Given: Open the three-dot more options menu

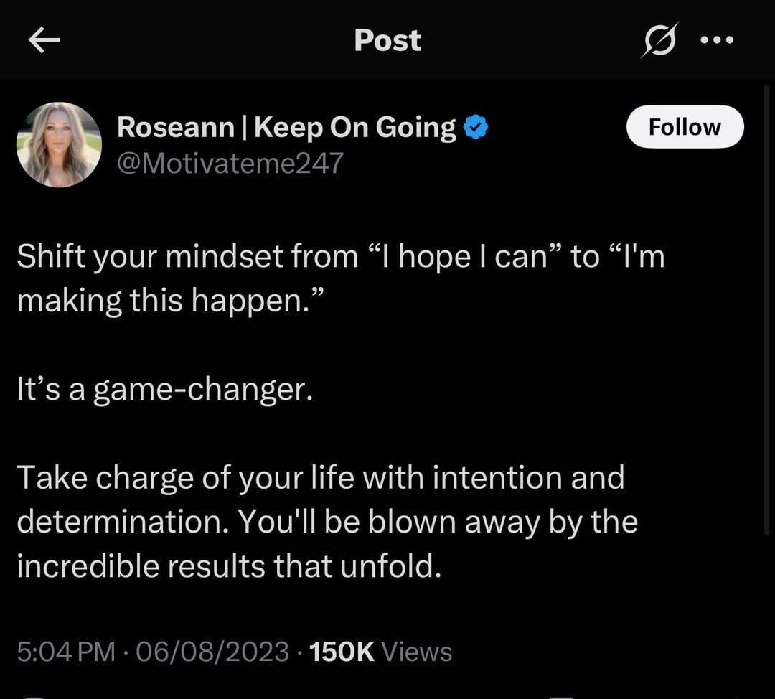Looking at the screenshot, I should coord(717,40).
